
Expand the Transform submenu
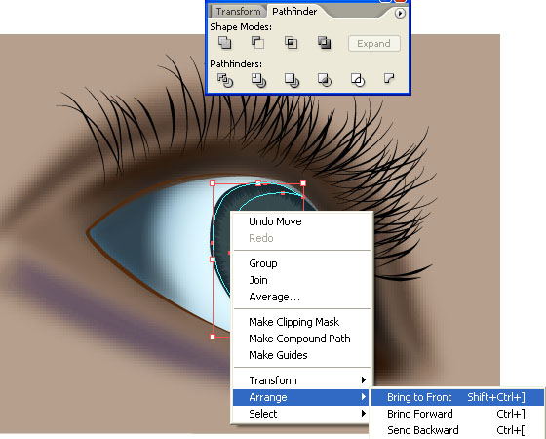pyautogui.click(x=301, y=380)
